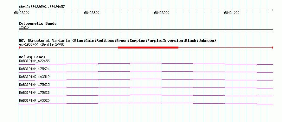
Task: Select the 68424000 ruler coordinate
Action: click(232, 13)
